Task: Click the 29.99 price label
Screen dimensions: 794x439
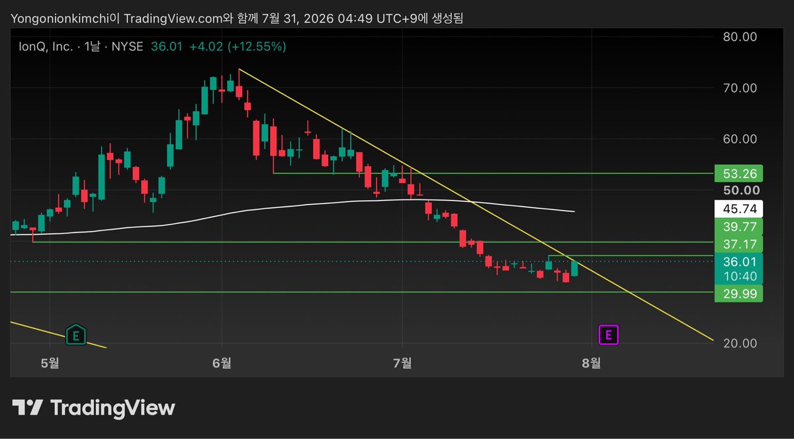Action: click(739, 293)
